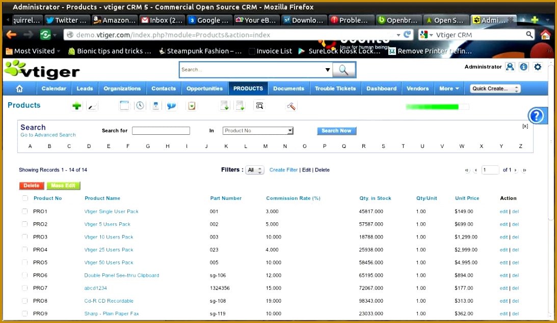Open the calculator icon in toolbar
Image resolution: width=557 pixels, height=323 pixels.
click(x=155, y=106)
